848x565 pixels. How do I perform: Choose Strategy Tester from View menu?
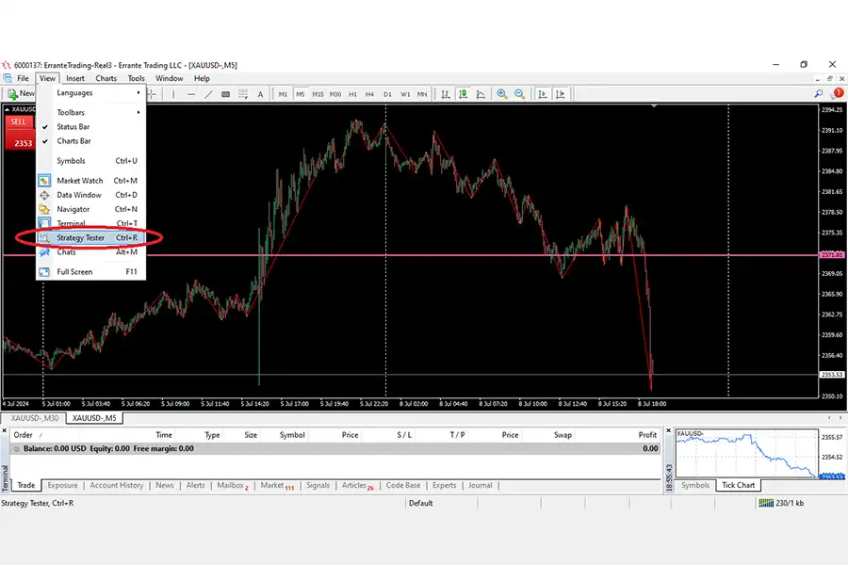(x=90, y=238)
